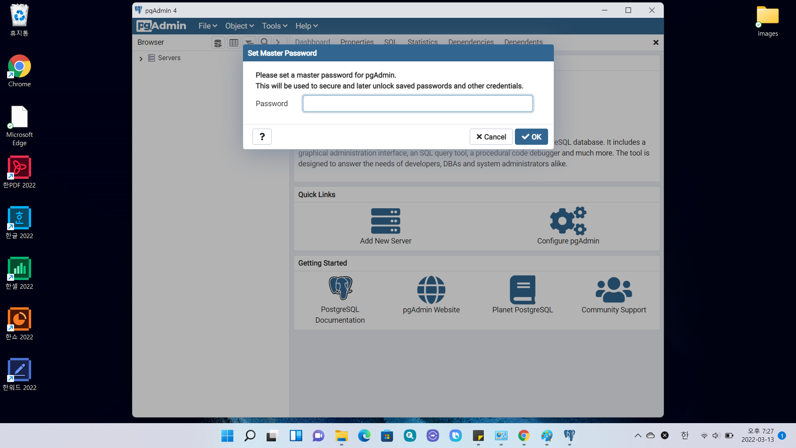Open the Tools menu
The image size is (796, 448).
pos(274,26)
